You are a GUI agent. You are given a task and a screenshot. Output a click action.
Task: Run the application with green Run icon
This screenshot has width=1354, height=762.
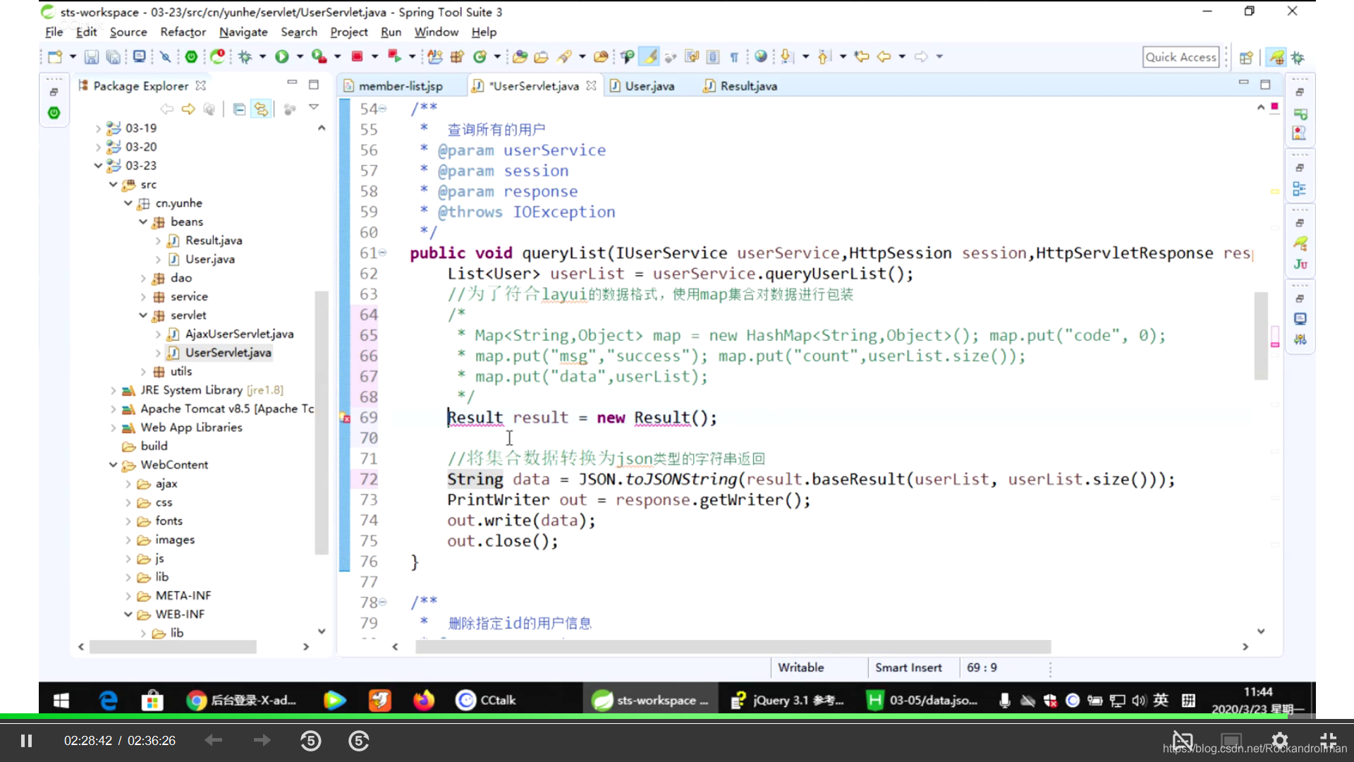tap(282, 57)
